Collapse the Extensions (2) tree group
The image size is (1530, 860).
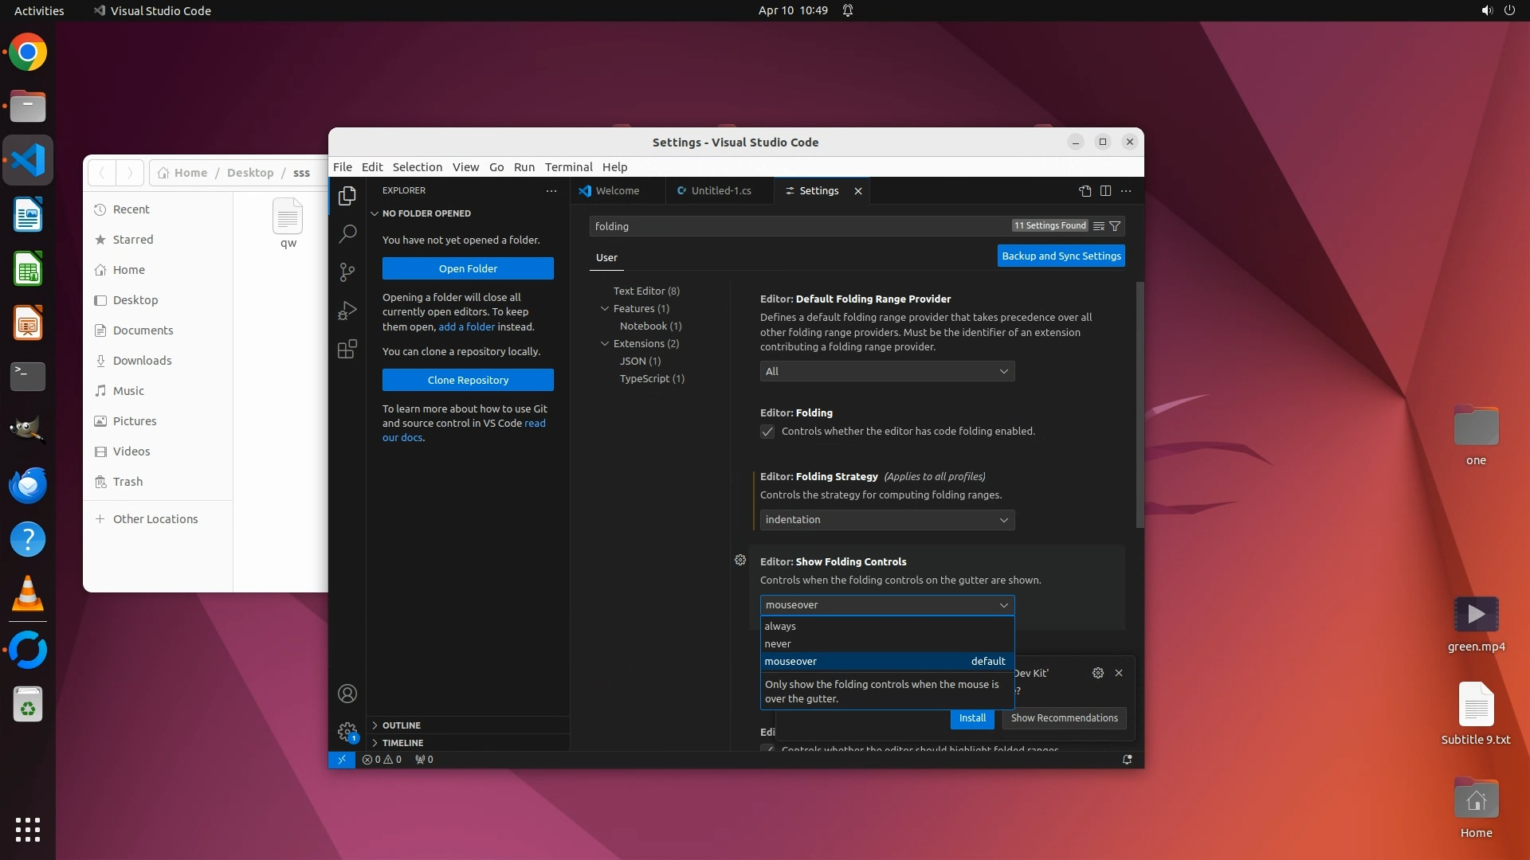pos(605,344)
